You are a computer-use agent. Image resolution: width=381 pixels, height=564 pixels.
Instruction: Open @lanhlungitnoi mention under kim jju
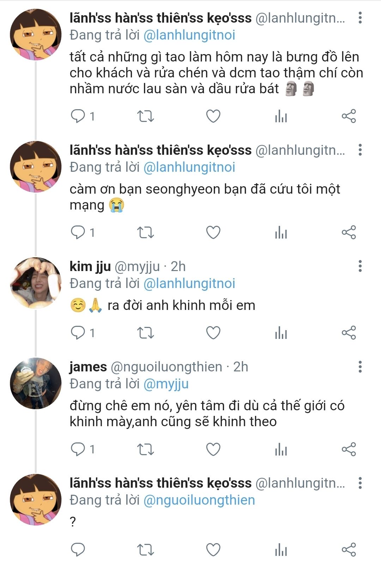pos(189,283)
